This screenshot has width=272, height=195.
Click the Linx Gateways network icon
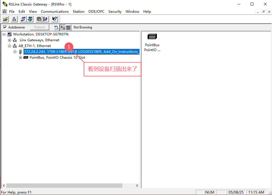15,40
